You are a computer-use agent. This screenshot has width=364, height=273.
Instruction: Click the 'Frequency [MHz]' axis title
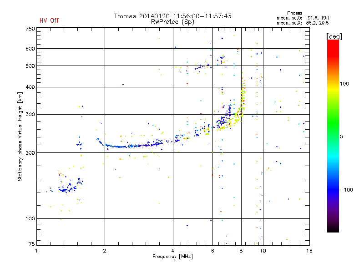[172, 257]
